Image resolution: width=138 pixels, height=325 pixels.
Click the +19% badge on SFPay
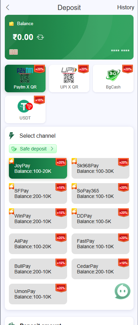click(x=61, y=187)
